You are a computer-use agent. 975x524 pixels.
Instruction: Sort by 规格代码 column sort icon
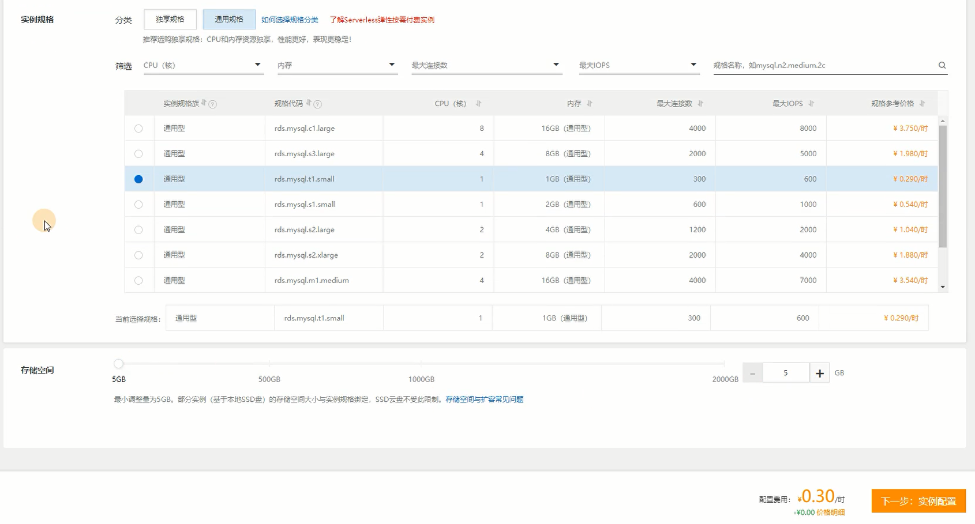coord(309,103)
